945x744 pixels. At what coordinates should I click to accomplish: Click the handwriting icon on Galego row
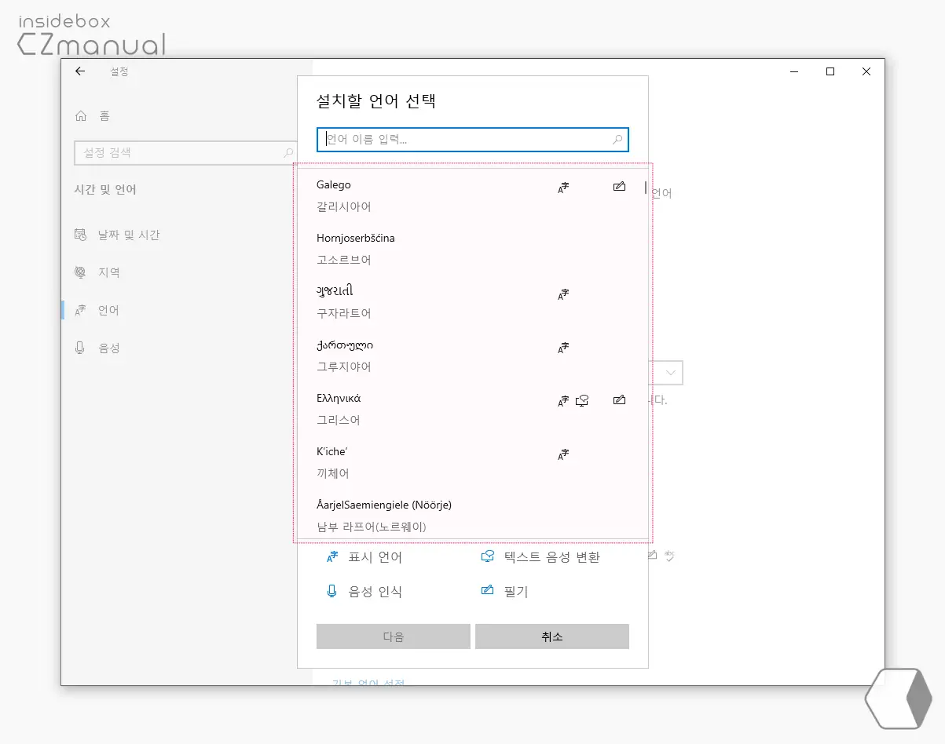point(619,187)
